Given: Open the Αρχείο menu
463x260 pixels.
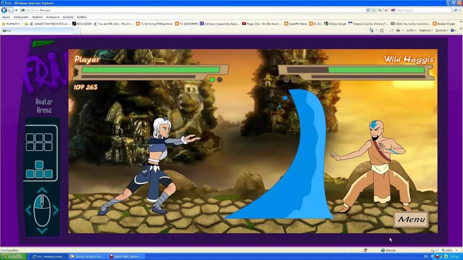Looking at the screenshot, I should click(x=6, y=17).
